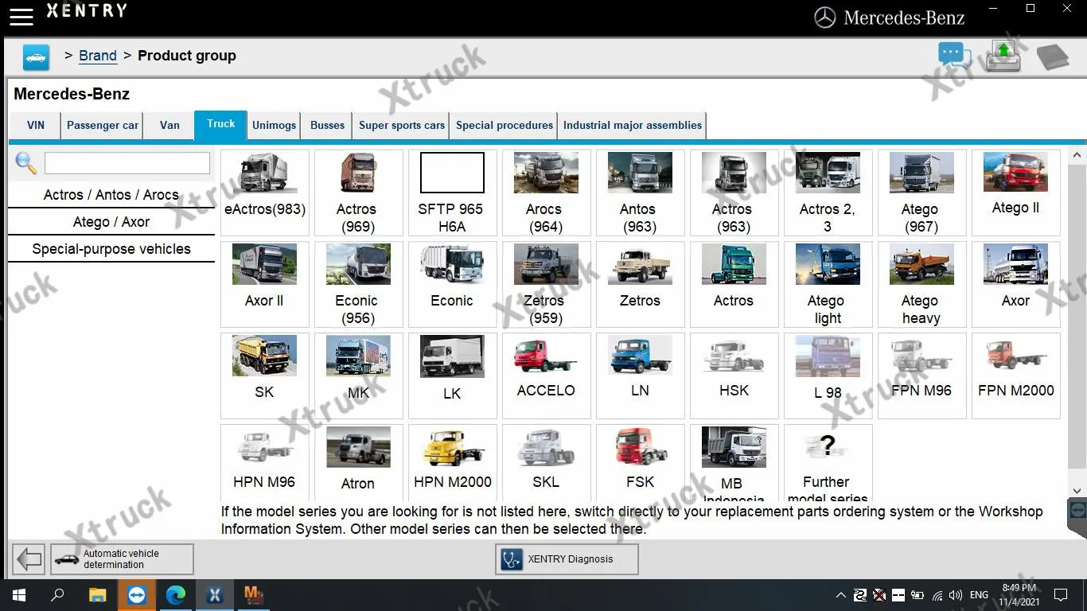Open Further model series
Image resolution: width=1087 pixels, height=611 pixels.
tap(828, 462)
